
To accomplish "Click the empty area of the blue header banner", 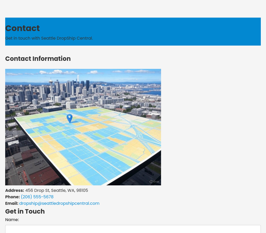I will [x=182, y=31].
